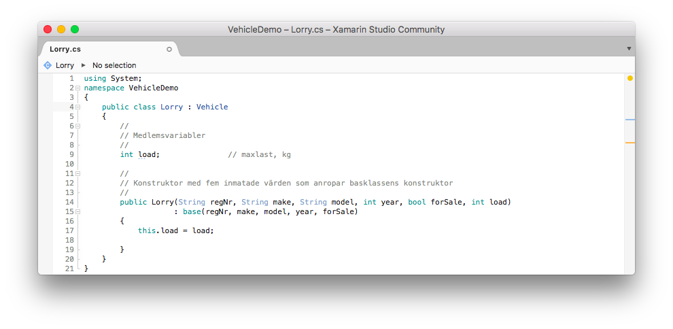This screenshot has width=673, height=329.
Task: Open the Lorry breadcrumb selector
Action: (x=65, y=65)
